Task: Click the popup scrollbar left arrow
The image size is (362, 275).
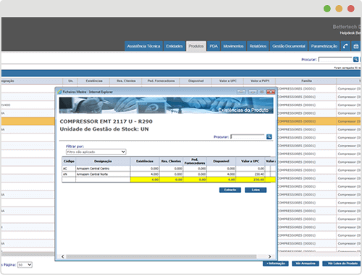Action: coord(63,256)
